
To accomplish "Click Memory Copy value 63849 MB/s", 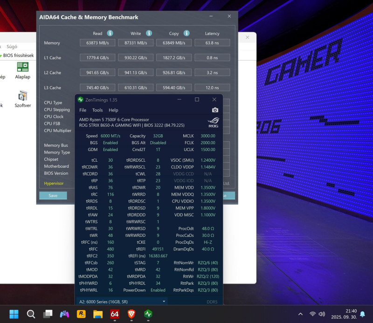I will 174,43.
